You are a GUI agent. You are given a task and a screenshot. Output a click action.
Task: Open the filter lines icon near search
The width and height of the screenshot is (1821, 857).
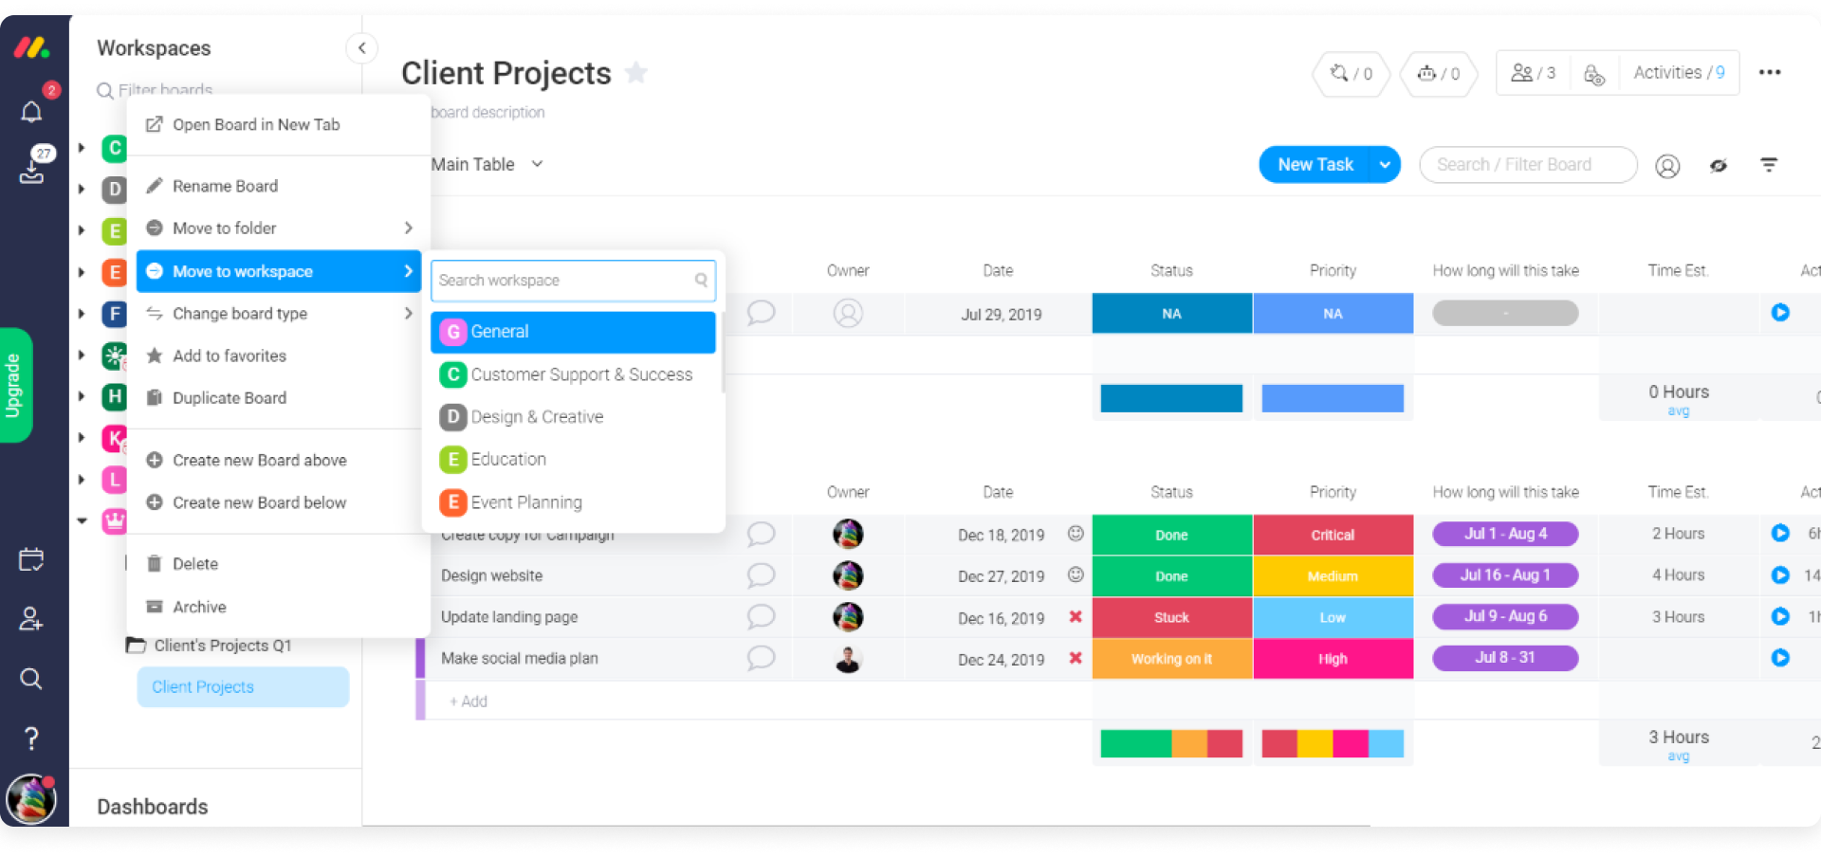tap(1769, 165)
